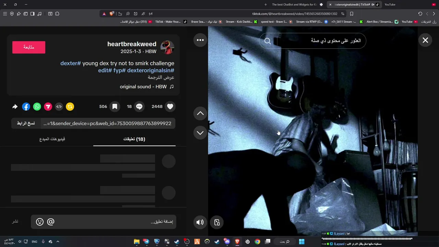Close the TikTok video viewer
Image resolution: width=439 pixels, height=247 pixels.
coord(425,40)
